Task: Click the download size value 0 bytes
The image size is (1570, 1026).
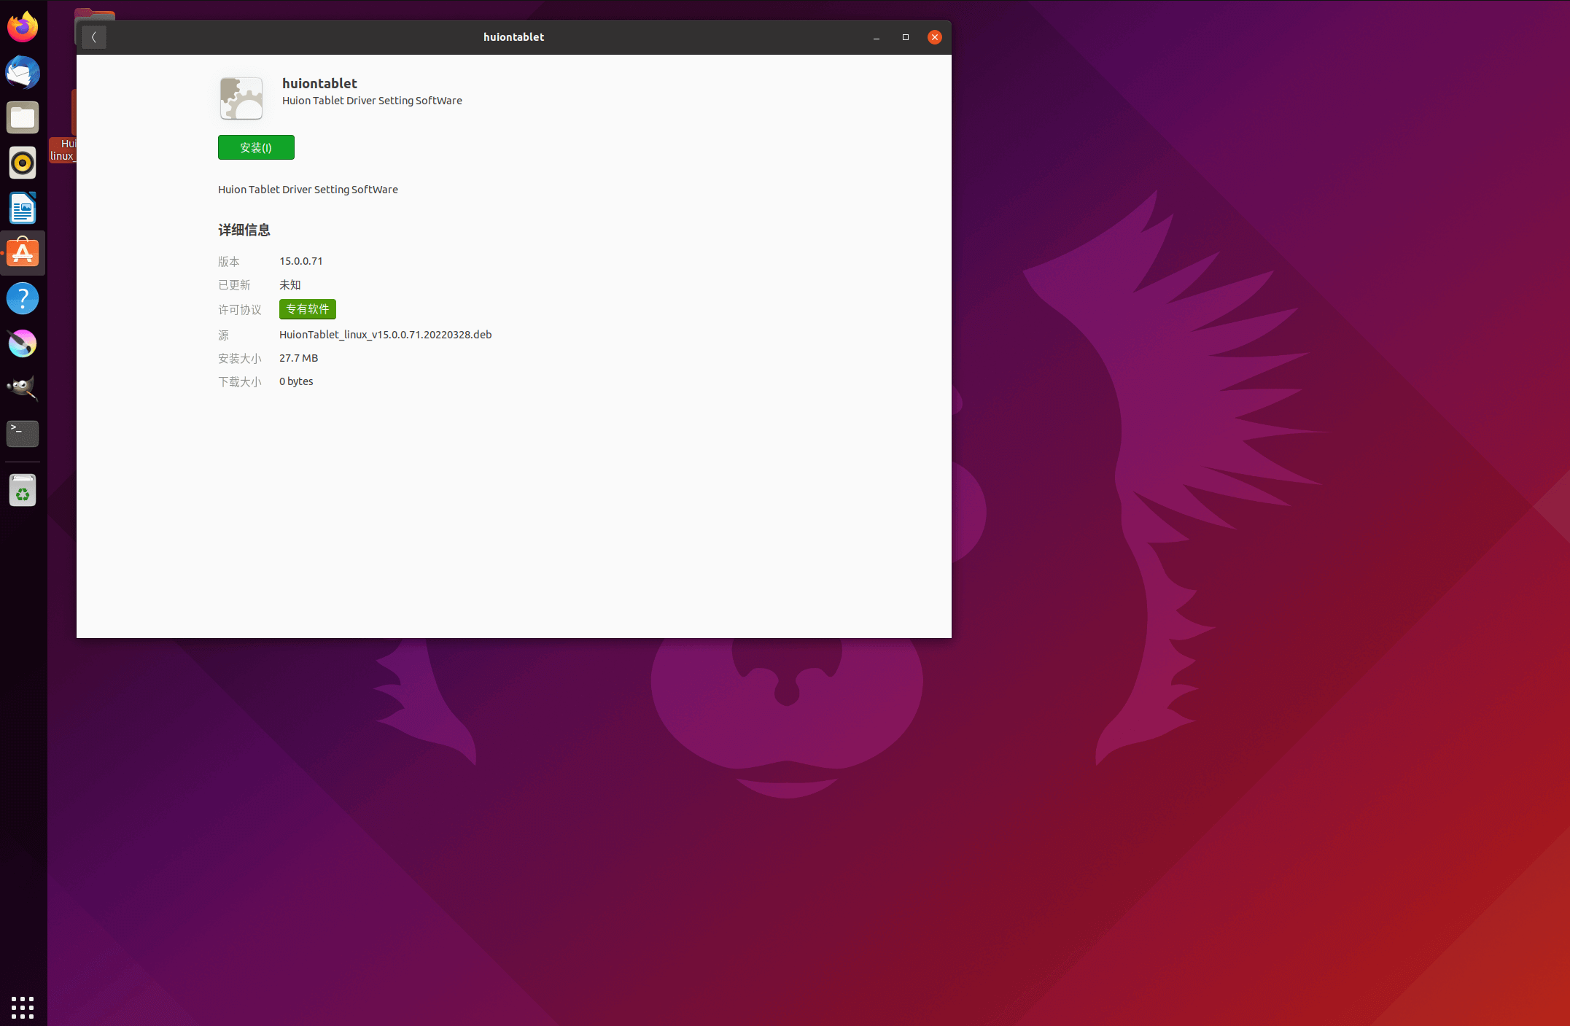Action: tap(296, 381)
